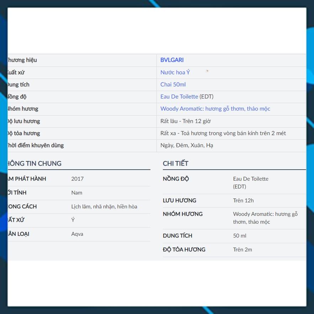This screenshot has height=314, width=314.
Task: Click the CHI TIẾT section heading
Action: click(x=176, y=164)
